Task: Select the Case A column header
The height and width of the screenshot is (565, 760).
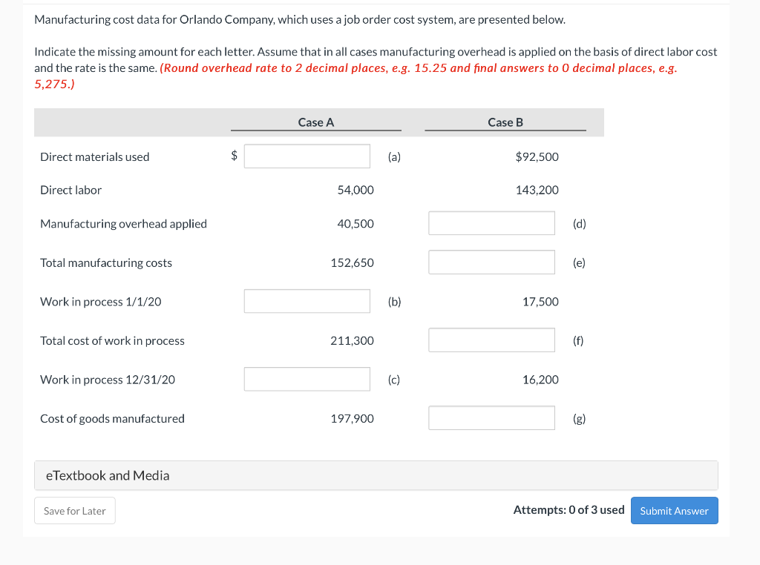Action: 315,122
